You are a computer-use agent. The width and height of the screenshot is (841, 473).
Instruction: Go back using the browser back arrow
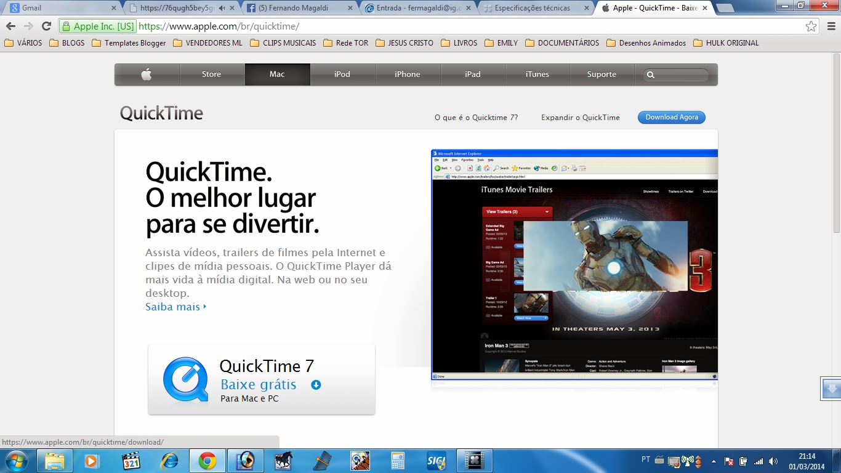(x=11, y=26)
